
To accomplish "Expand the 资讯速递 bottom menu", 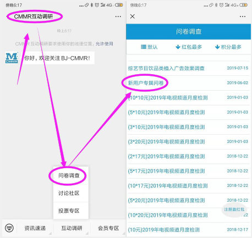I will pos(35,228).
